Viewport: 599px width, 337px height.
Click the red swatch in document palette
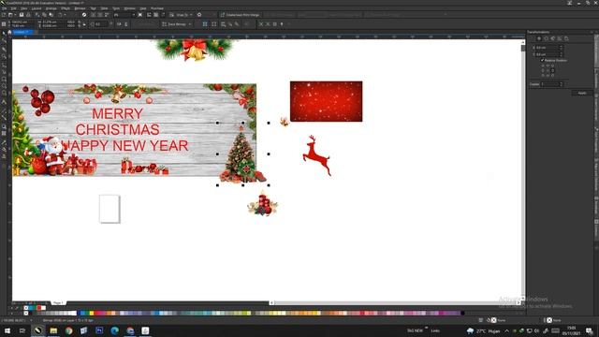39,308
